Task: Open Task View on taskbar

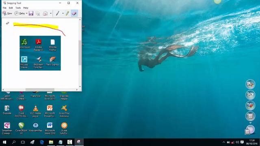Action: click(x=23, y=142)
